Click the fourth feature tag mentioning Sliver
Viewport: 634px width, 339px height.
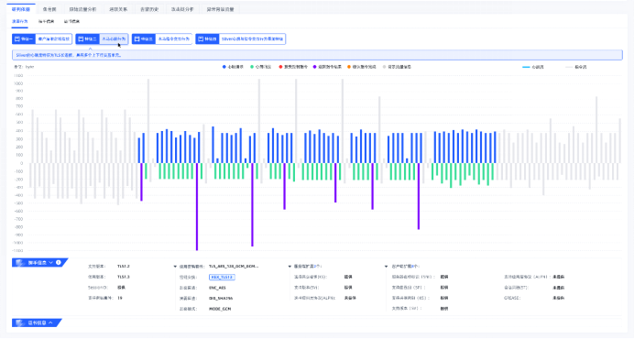[241, 38]
